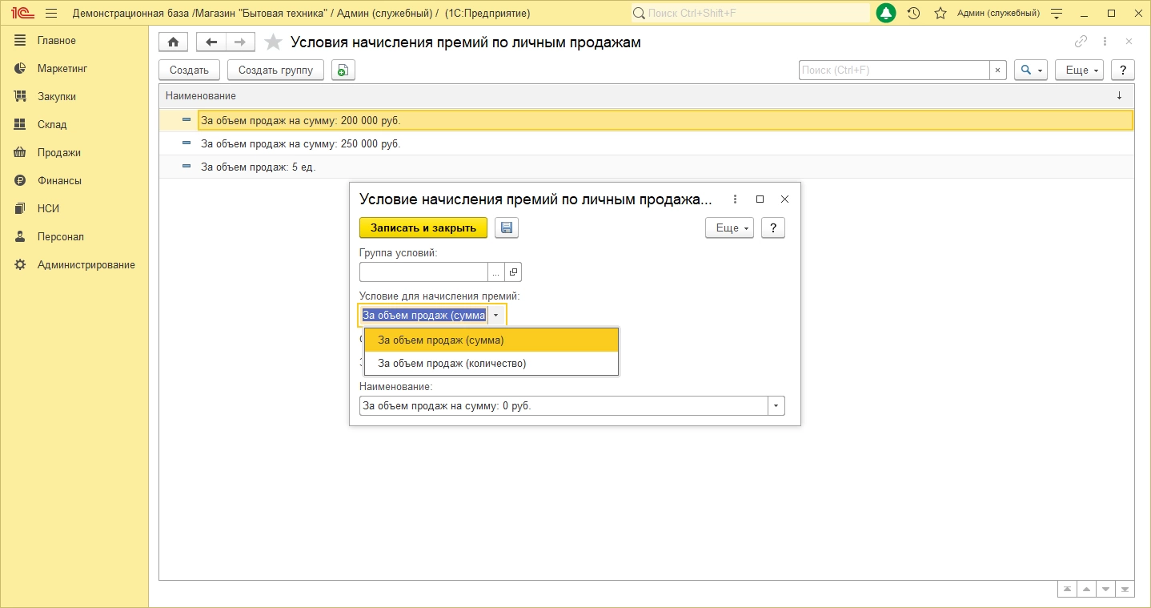Maximize the bonus condition dialog
This screenshot has width=1151, height=608.
tap(760, 199)
